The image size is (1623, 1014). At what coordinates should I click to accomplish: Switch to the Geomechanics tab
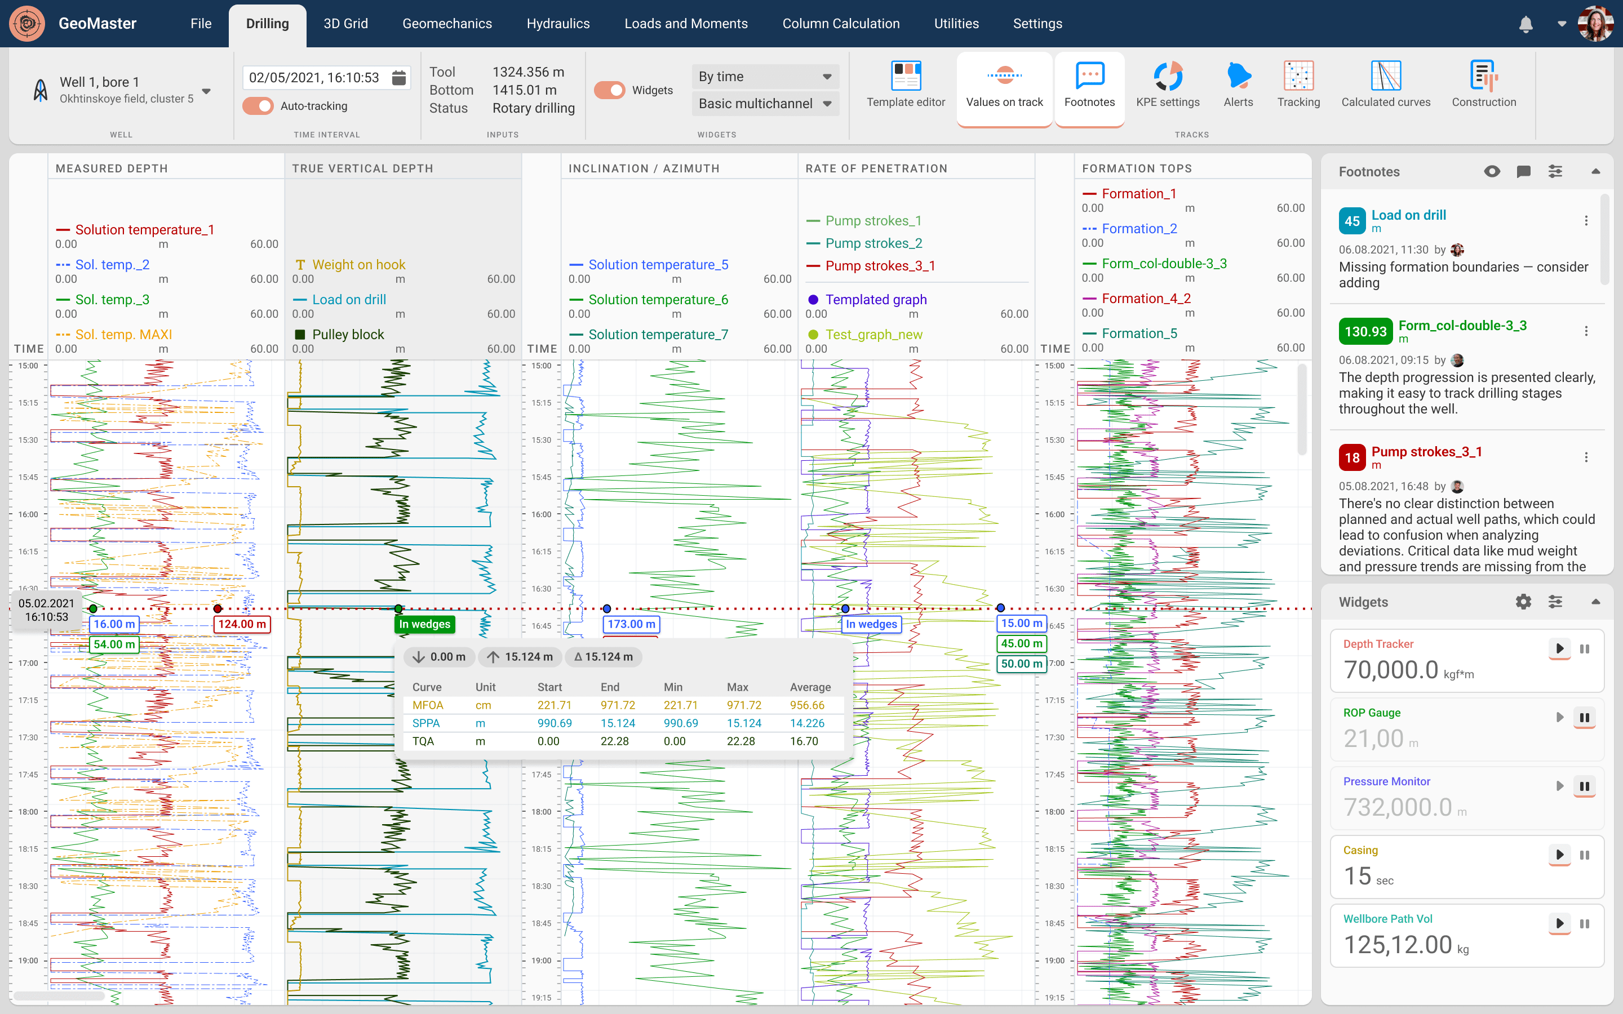tap(447, 24)
